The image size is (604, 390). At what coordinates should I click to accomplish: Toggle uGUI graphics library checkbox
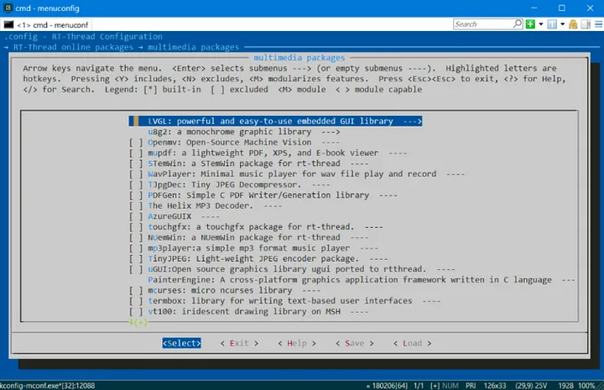coord(136,269)
